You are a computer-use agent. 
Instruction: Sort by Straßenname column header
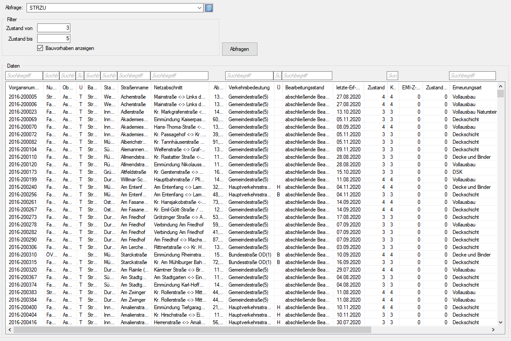[x=134, y=88]
